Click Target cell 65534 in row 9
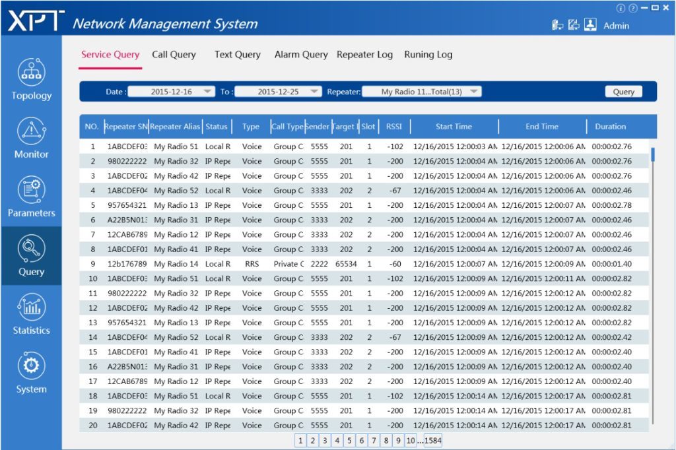Viewport: 676px width, 450px height. pos(346,264)
